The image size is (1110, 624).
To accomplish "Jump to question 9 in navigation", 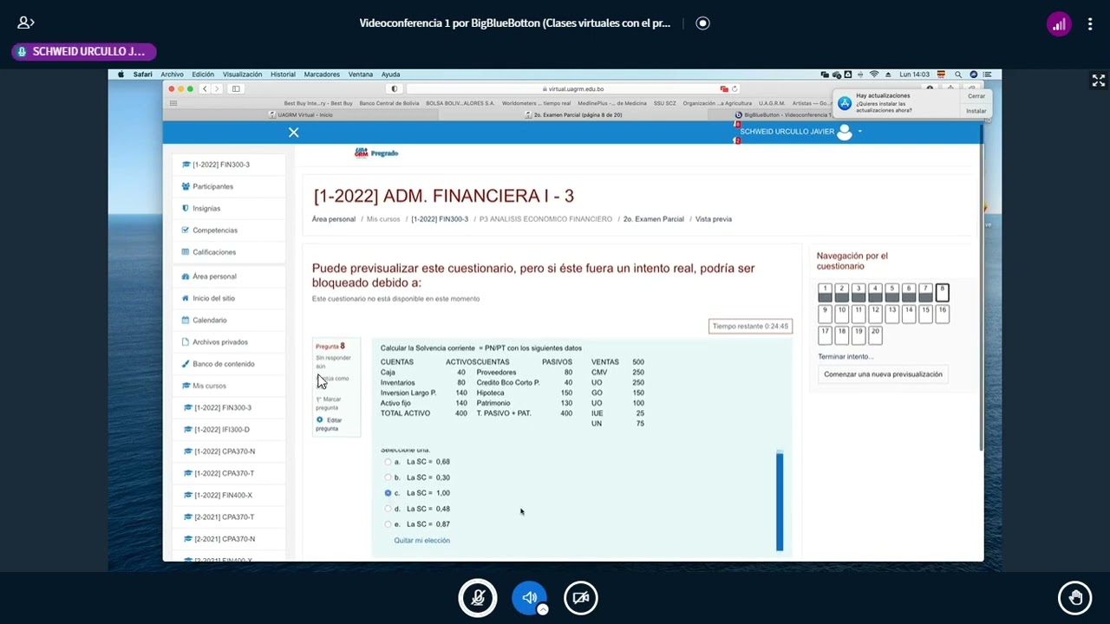I will tap(825, 312).
